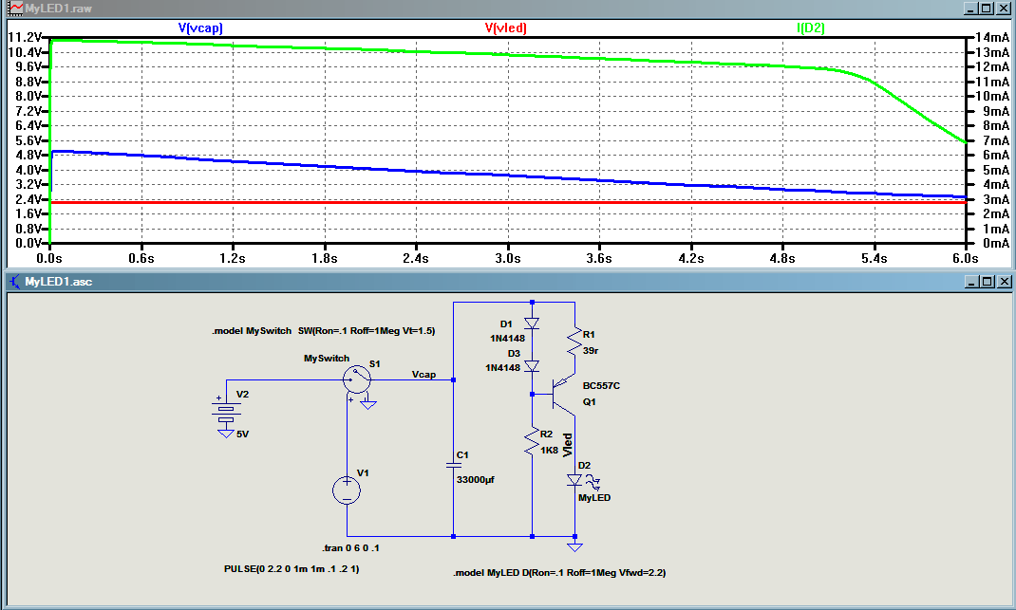
Task: Select the V2 battery symbol
Action: click(x=225, y=413)
